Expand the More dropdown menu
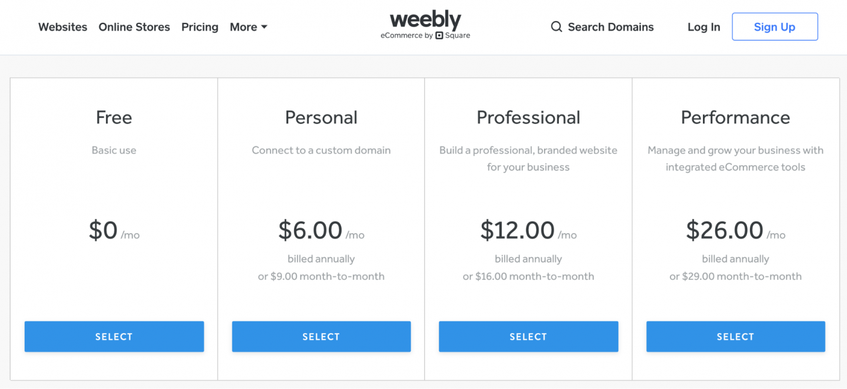The image size is (847, 389). [248, 27]
